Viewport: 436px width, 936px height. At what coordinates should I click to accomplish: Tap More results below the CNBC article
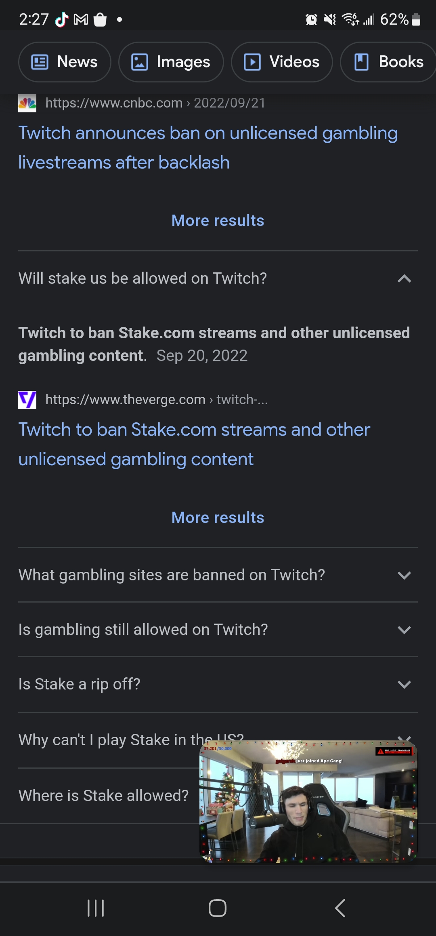[x=218, y=221]
